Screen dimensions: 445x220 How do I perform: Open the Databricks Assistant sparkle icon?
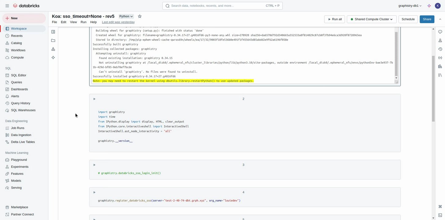(429, 5)
